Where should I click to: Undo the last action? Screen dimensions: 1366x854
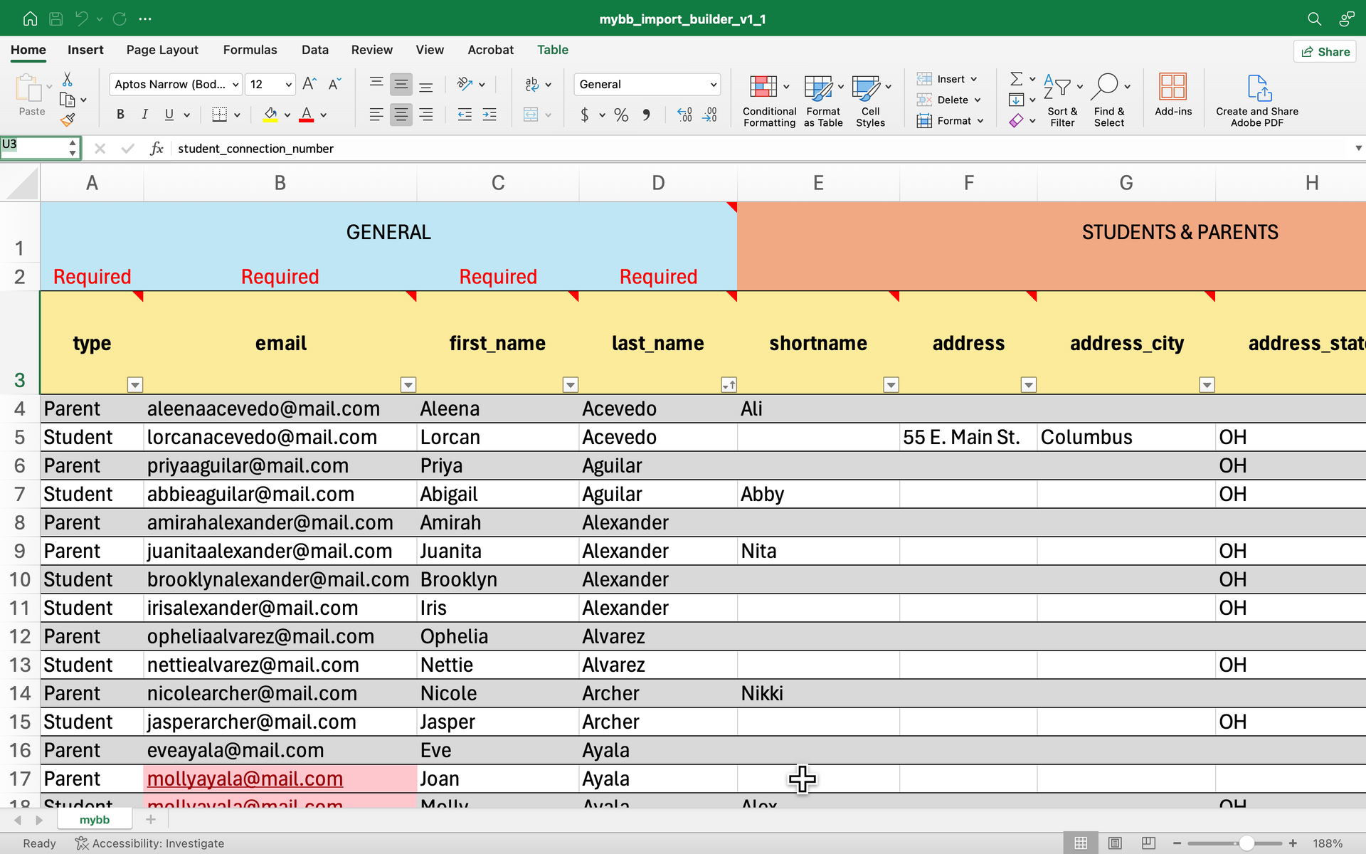coord(82,19)
